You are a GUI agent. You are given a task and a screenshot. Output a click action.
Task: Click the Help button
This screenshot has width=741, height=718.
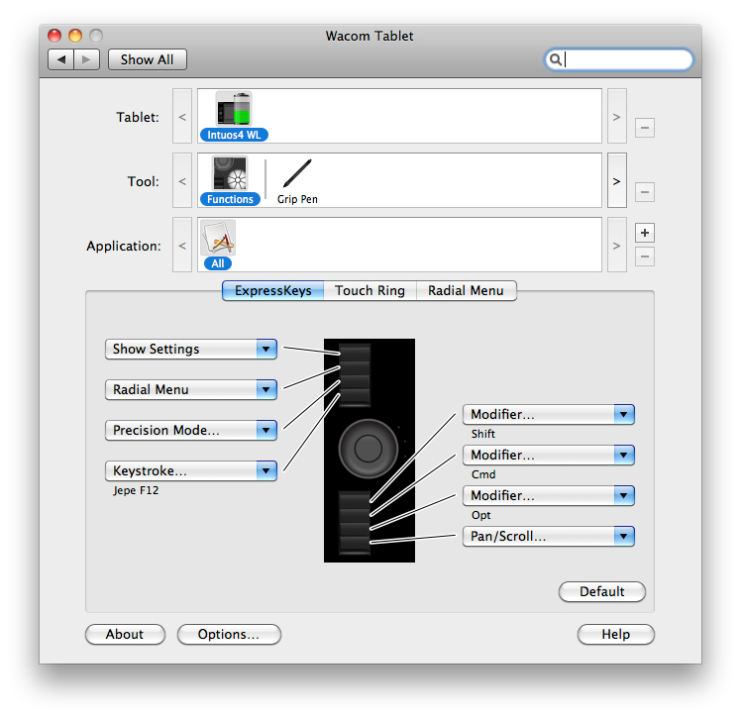point(616,635)
